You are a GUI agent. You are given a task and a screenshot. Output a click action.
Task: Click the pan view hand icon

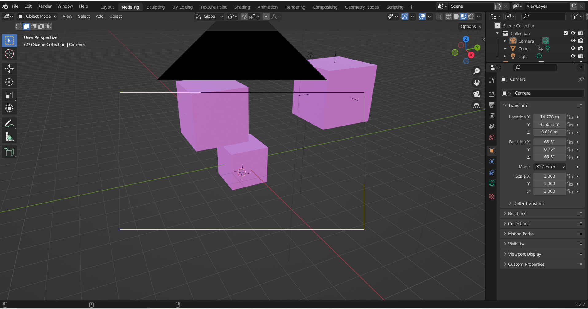click(x=477, y=83)
